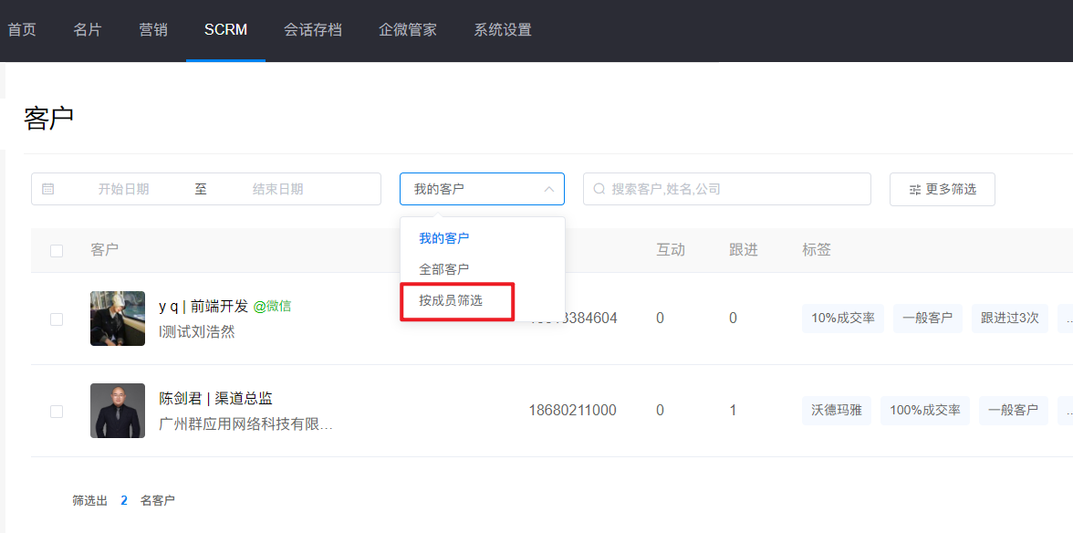This screenshot has width=1073, height=533.
Task: Focus the 搜索客户 search box
Action: pos(730,189)
